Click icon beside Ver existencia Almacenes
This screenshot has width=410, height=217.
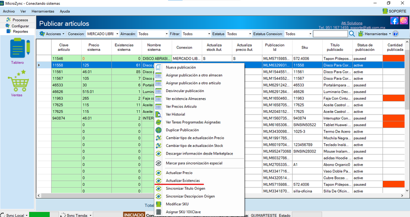(x=159, y=99)
